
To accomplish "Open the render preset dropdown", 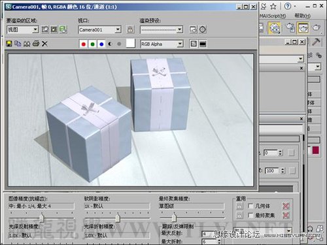I will pos(162,29).
